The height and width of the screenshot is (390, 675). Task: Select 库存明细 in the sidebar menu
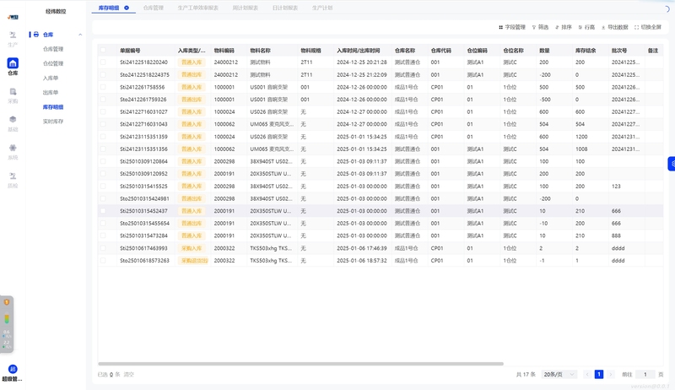pos(53,106)
